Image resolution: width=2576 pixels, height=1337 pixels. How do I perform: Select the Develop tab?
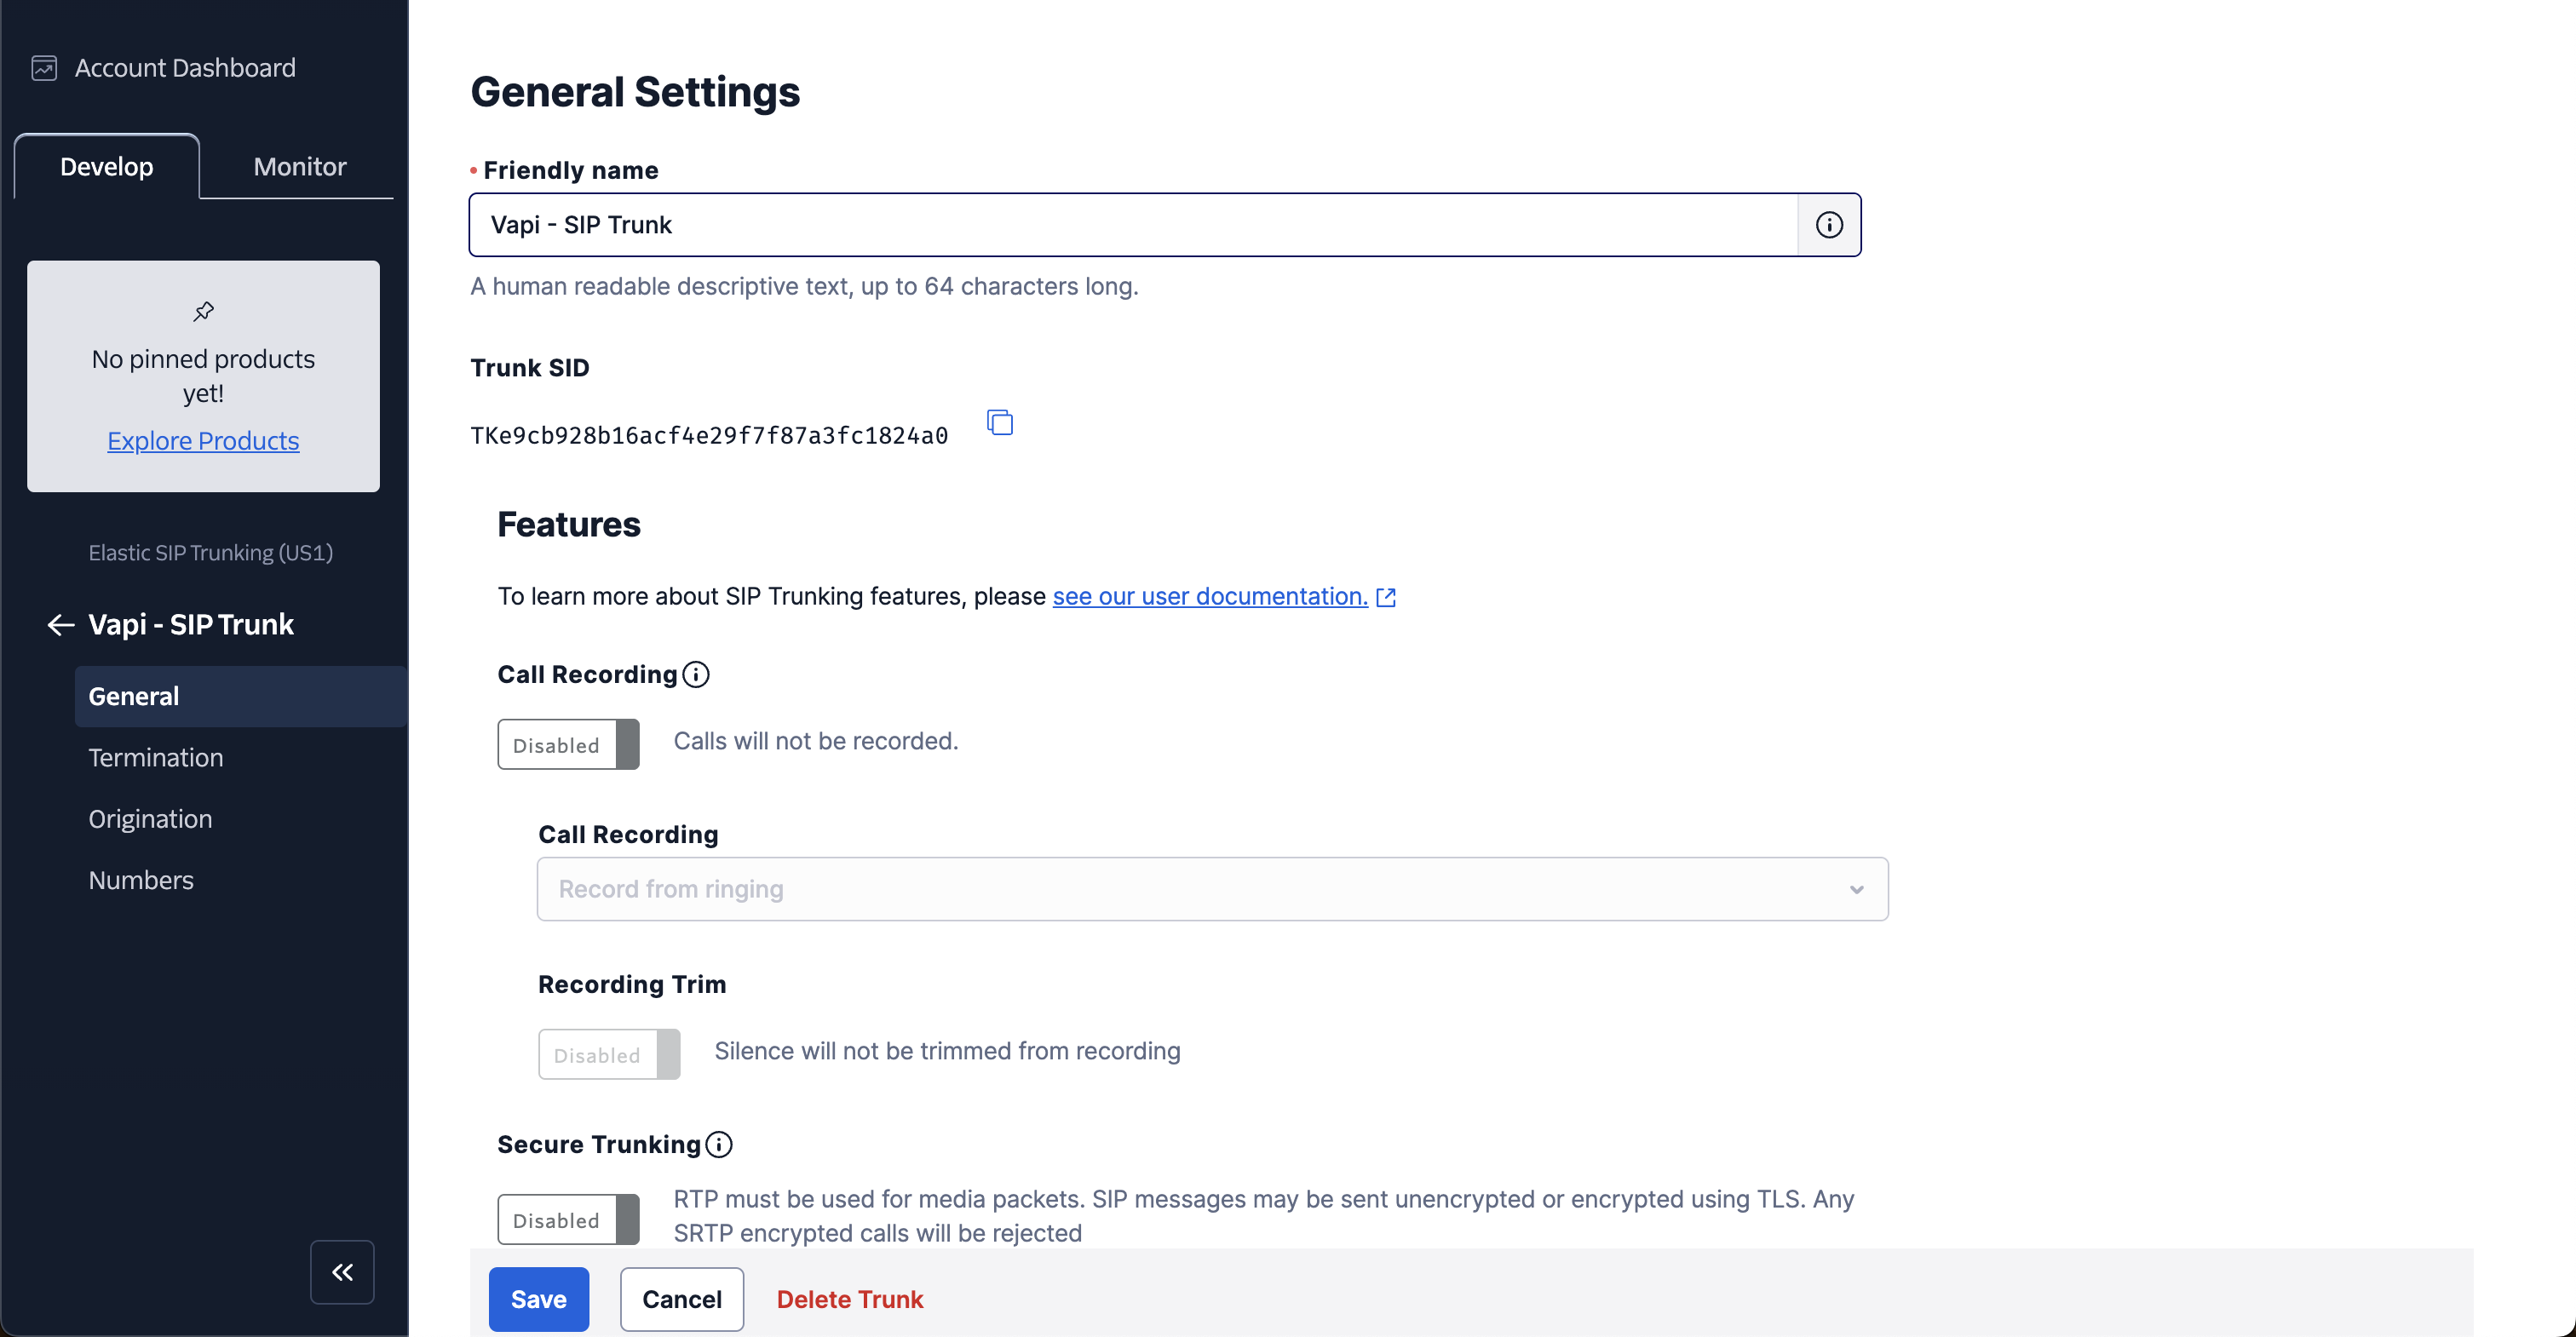(x=106, y=166)
